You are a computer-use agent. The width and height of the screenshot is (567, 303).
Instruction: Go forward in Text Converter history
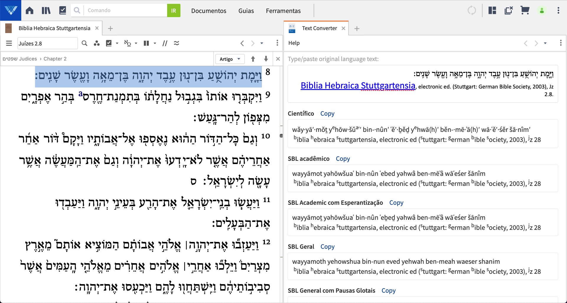point(536,43)
